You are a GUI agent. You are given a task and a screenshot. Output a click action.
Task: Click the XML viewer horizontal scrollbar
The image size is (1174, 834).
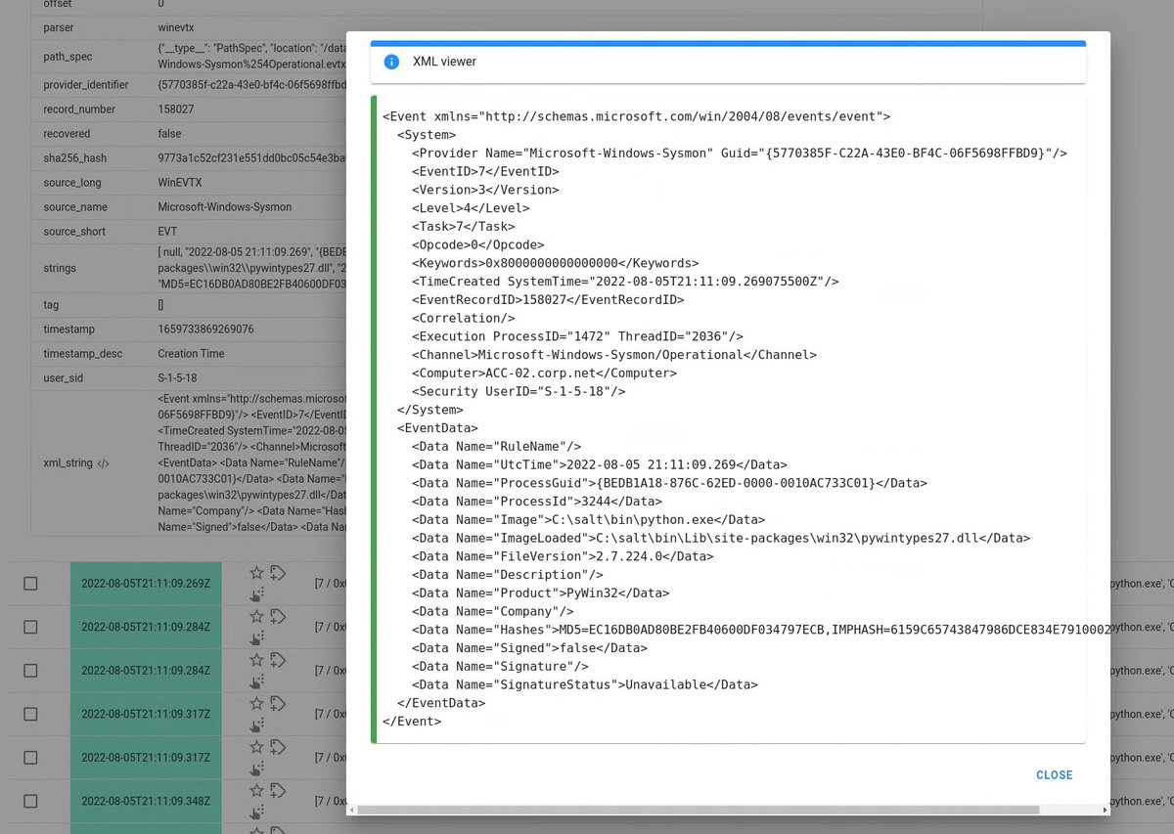[x=700, y=810]
